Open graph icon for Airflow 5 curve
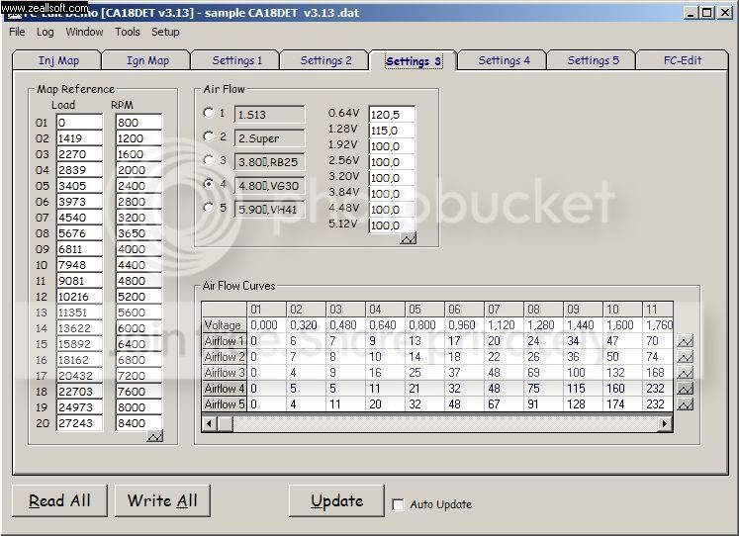This screenshot has width=739, height=536. click(685, 404)
